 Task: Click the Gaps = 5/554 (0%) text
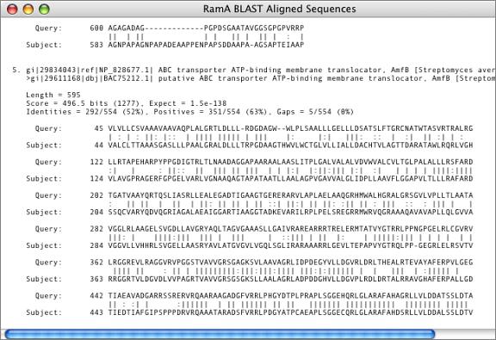(x=315, y=112)
